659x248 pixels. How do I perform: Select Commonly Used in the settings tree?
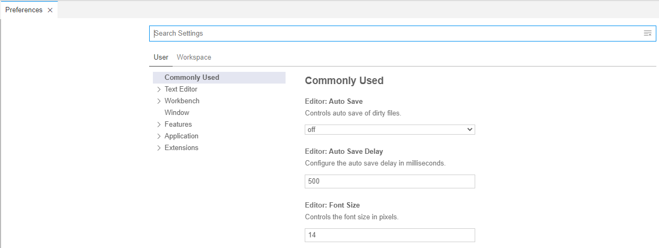point(192,78)
